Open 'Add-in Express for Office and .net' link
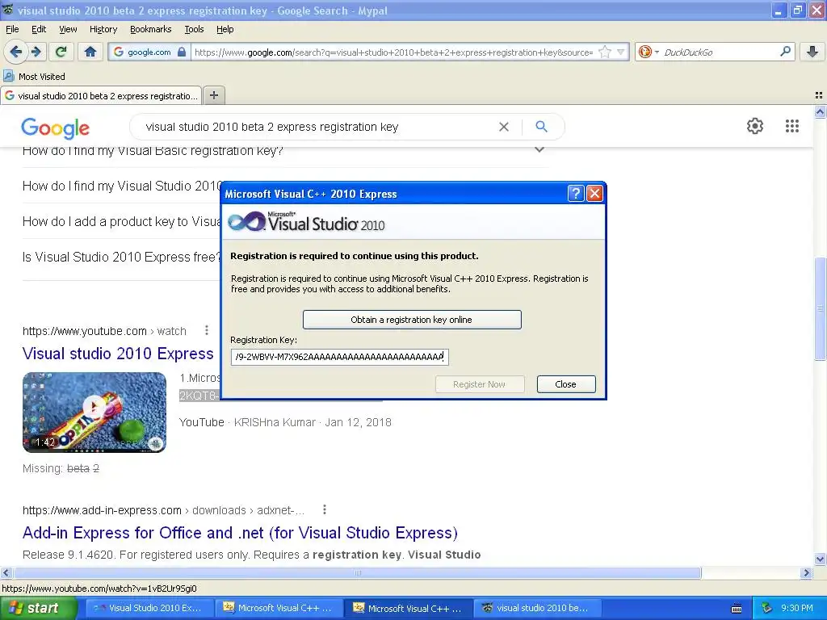Screen dimensions: 827x620 point(240,533)
